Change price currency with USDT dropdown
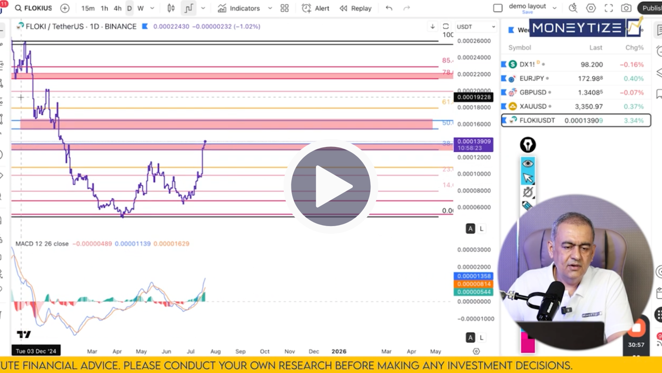The height and width of the screenshot is (373, 662). pyautogui.click(x=476, y=27)
